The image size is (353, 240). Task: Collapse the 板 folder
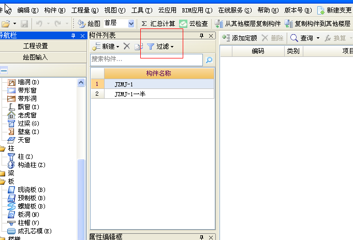tap(3, 182)
